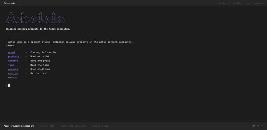
Task: Click the 'menu' command line text
Action: [11, 45]
